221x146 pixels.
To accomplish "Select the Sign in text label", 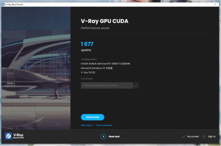I will tap(212, 137).
